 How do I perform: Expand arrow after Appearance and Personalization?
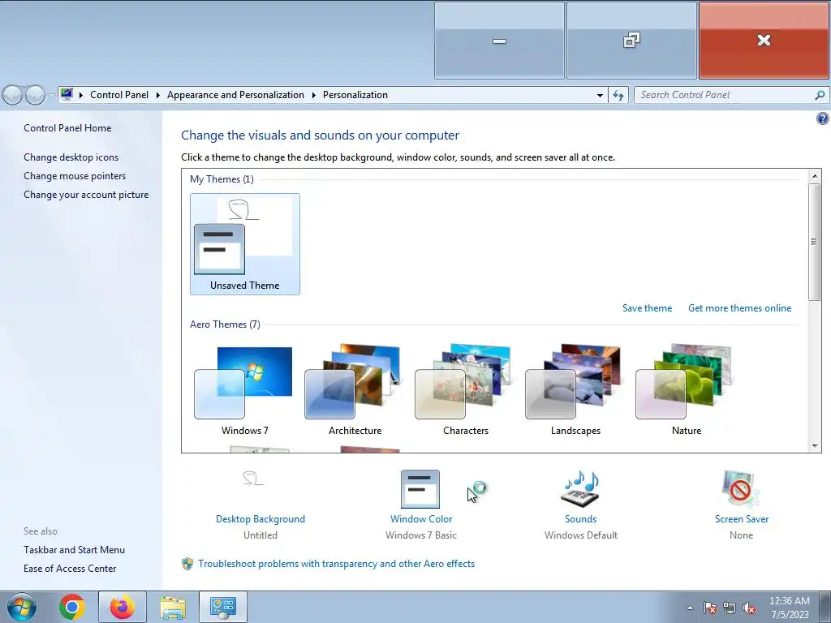314,95
